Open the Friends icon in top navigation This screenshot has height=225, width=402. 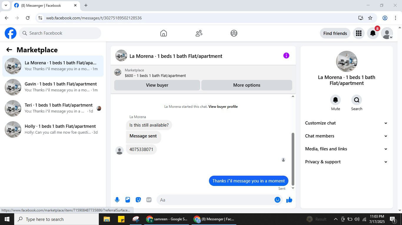(x=199, y=33)
